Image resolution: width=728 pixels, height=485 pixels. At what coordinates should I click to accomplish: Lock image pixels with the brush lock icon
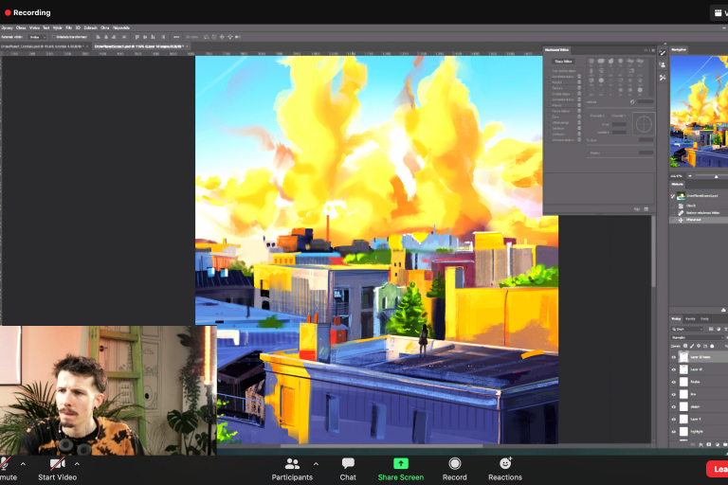(692, 346)
